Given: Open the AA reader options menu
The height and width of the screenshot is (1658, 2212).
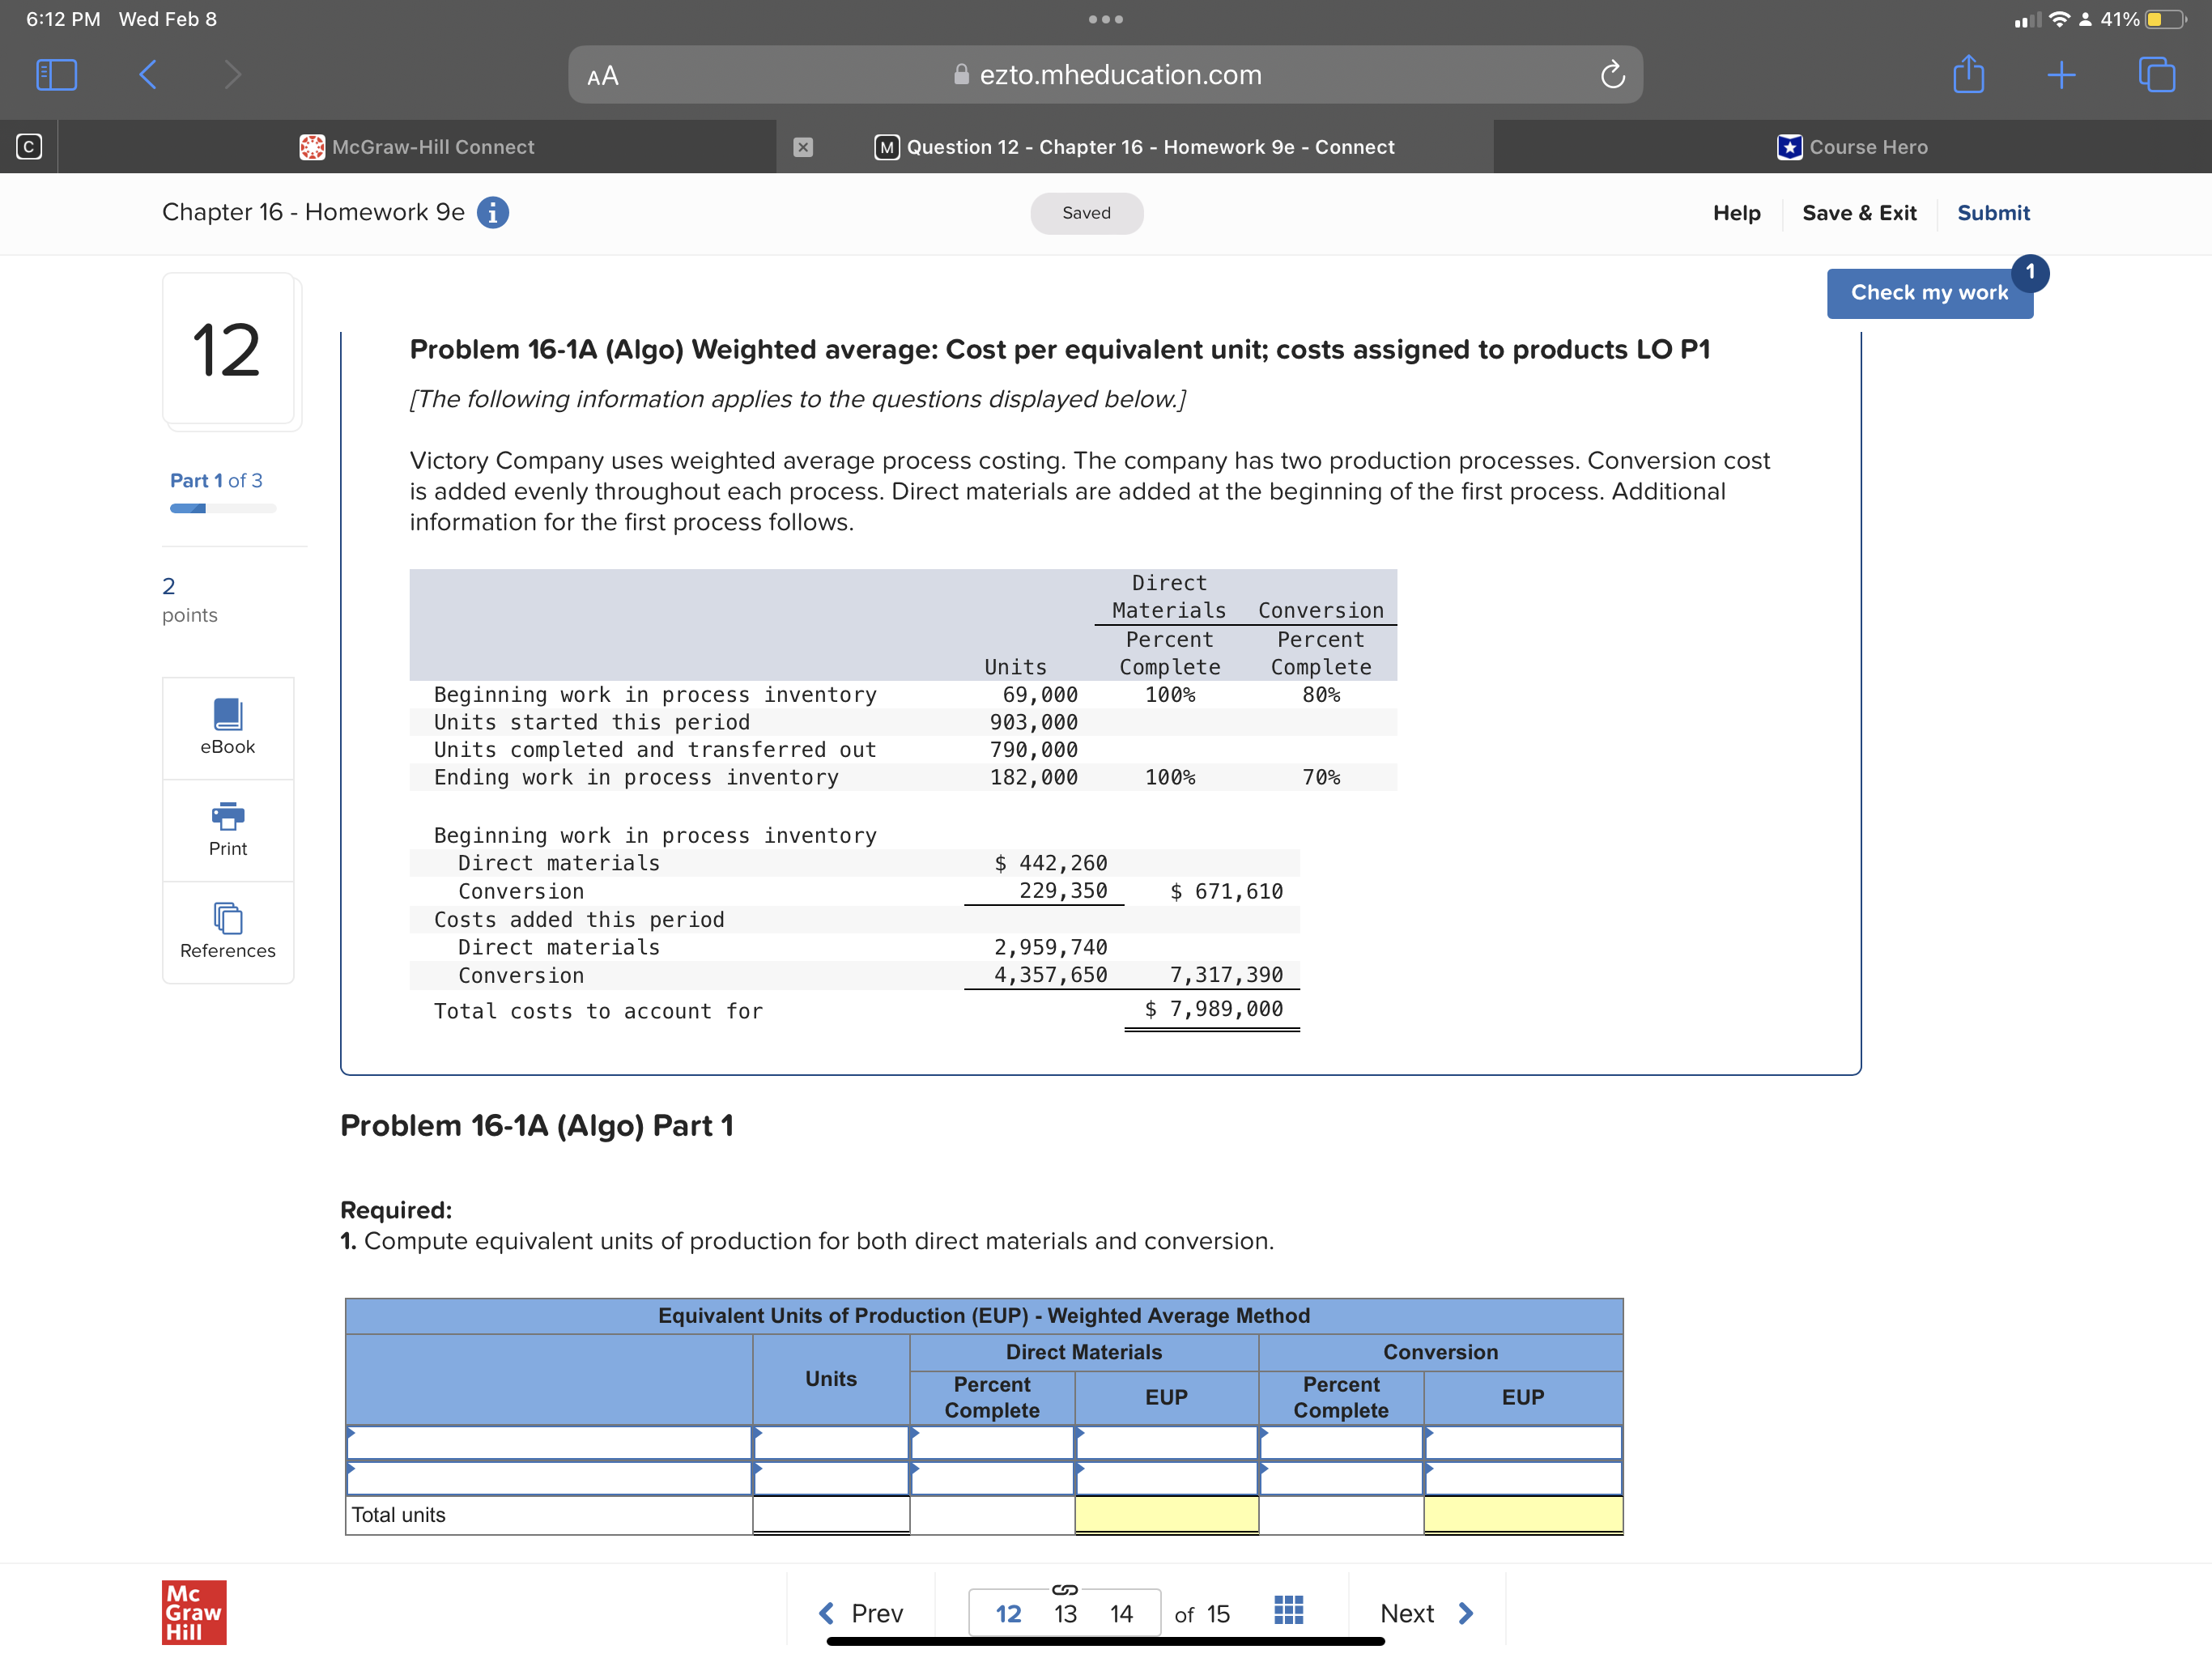Looking at the screenshot, I should click(602, 76).
